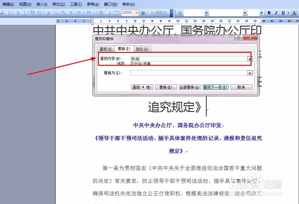This screenshot has width=299, height=204.
Task: Open the Help icon on toolbar
Action: coord(143,13)
